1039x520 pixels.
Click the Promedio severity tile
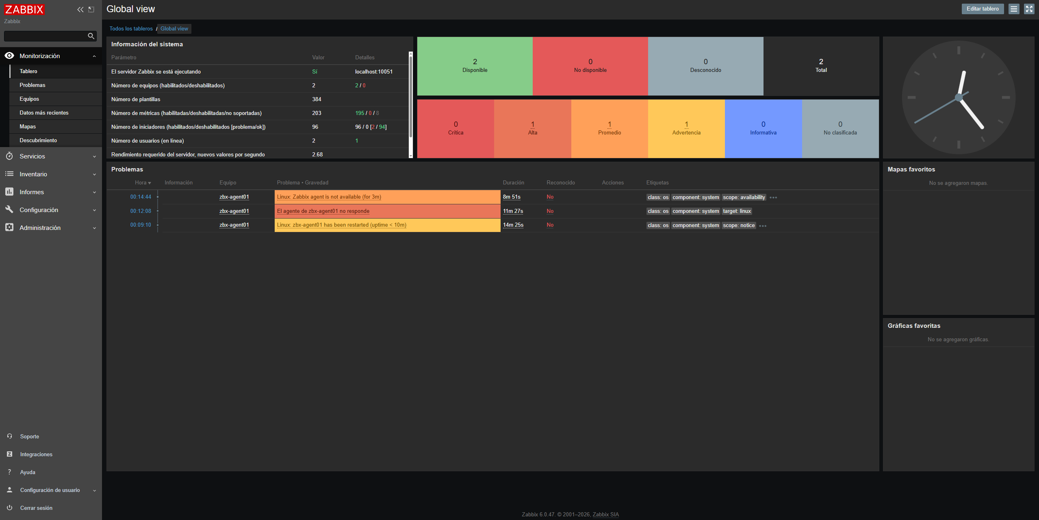610,129
